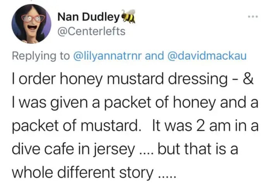
Task: Open the three-dot more options menu
Action: [x=253, y=18]
